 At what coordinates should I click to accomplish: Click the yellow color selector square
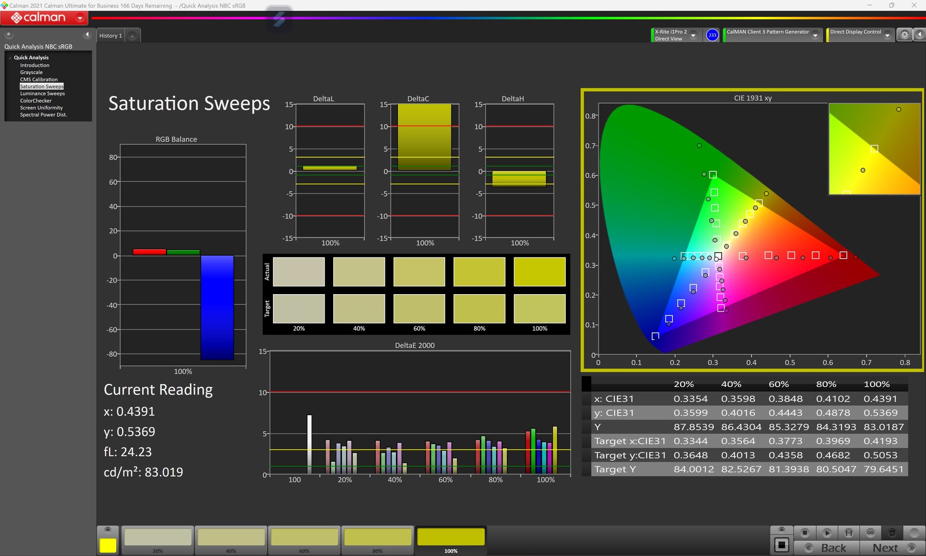[x=108, y=545]
